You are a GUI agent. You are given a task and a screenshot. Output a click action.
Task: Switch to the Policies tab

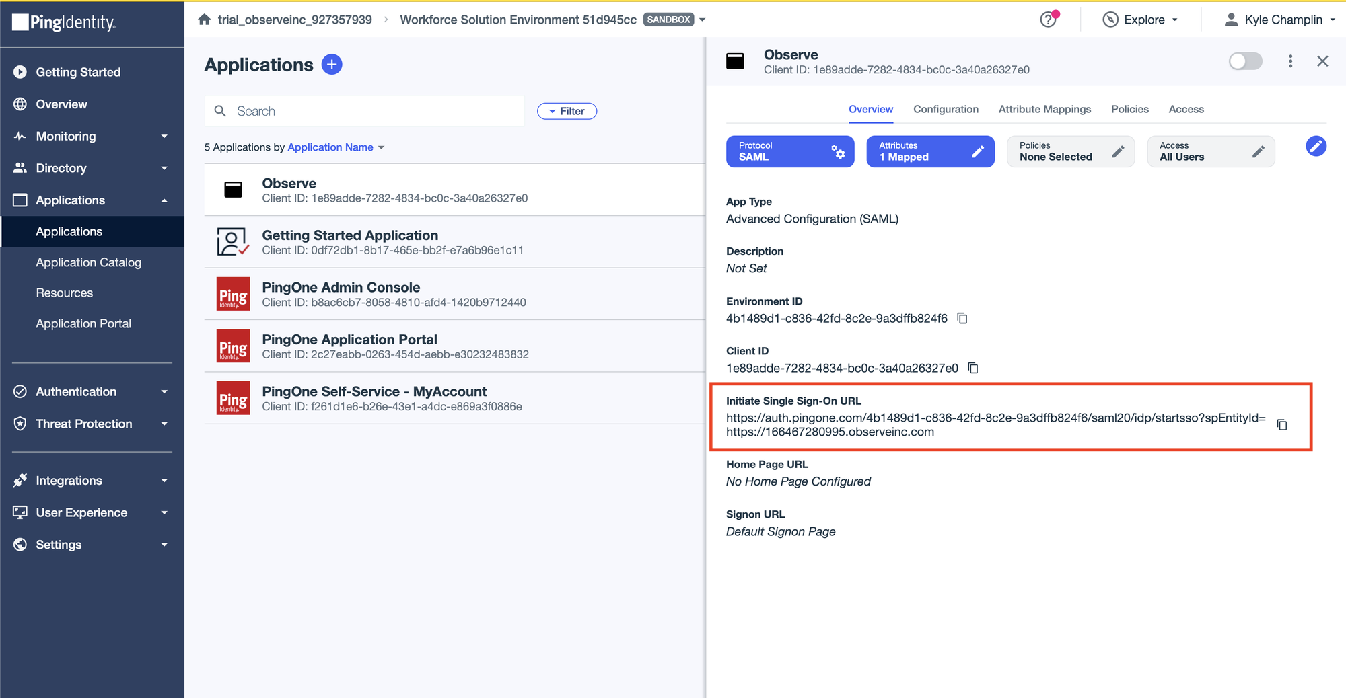tap(1130, 109)
